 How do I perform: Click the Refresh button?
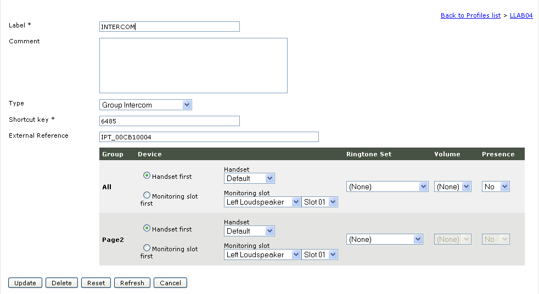pyautogui.click(x=132, y=282)
